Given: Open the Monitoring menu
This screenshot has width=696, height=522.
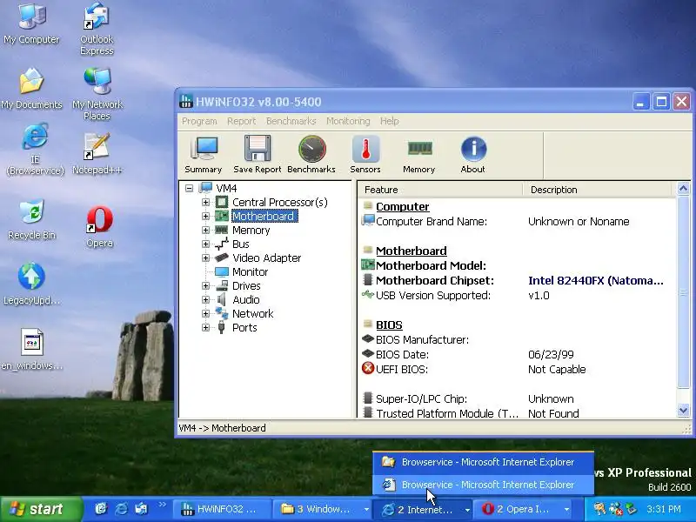Looking at the screenshot, I should tap(348, 121).
